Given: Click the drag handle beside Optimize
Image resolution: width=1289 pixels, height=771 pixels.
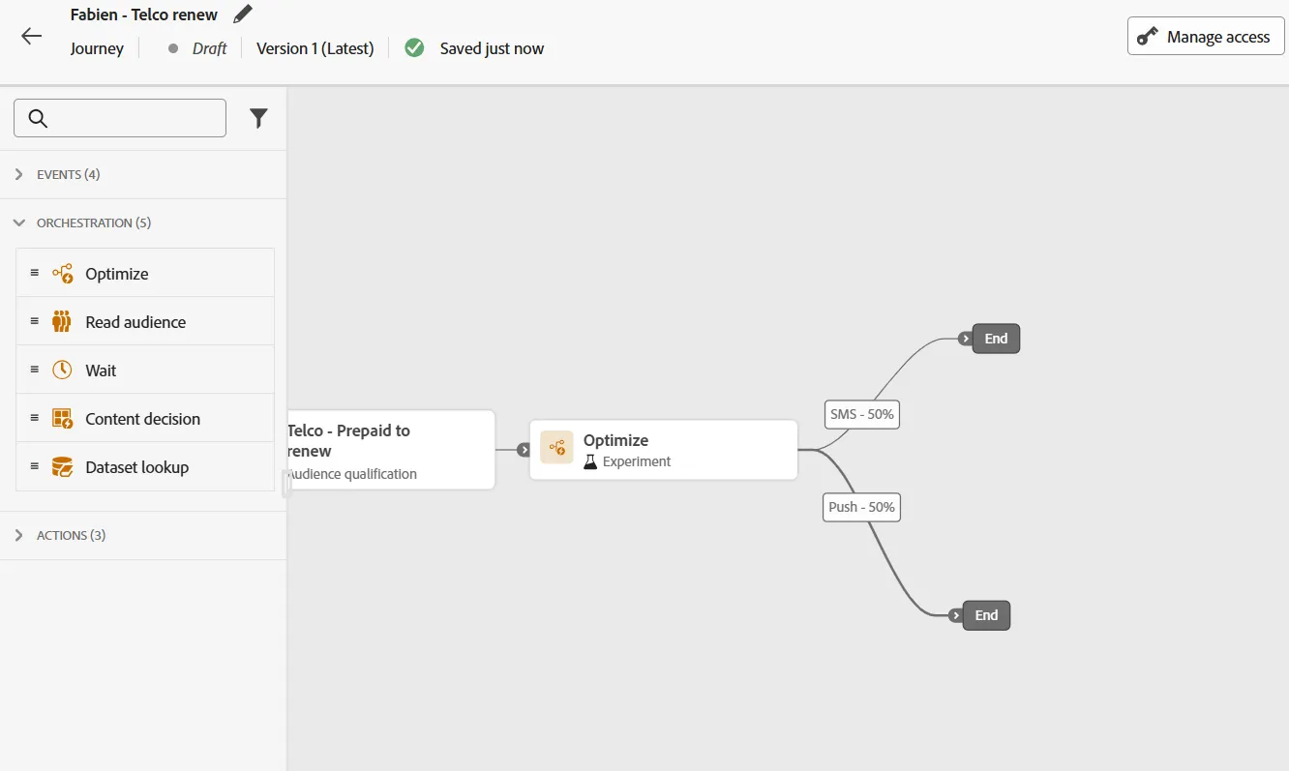Looking at the screenshot, I should (x=35, y=273).
